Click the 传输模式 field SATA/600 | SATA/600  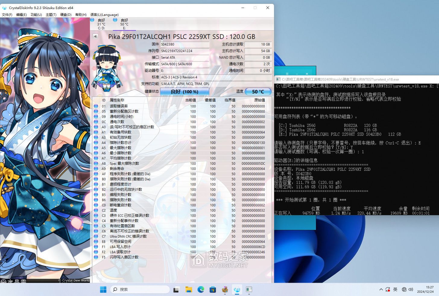click(185, 64)
